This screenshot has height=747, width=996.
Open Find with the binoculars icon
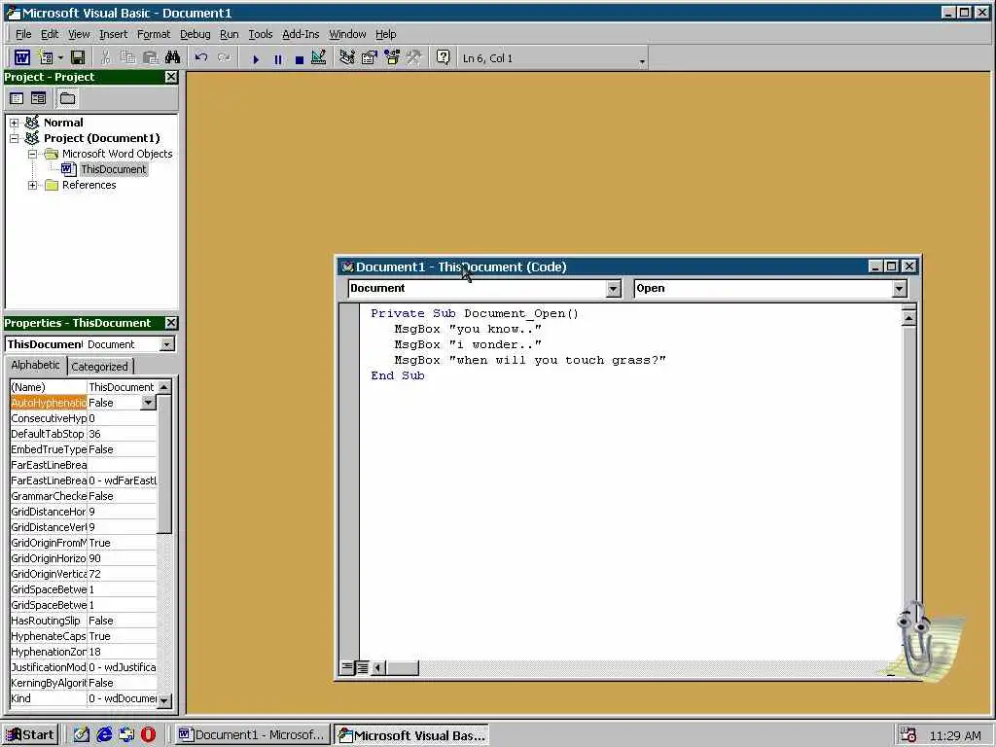[x=173, y=57]
